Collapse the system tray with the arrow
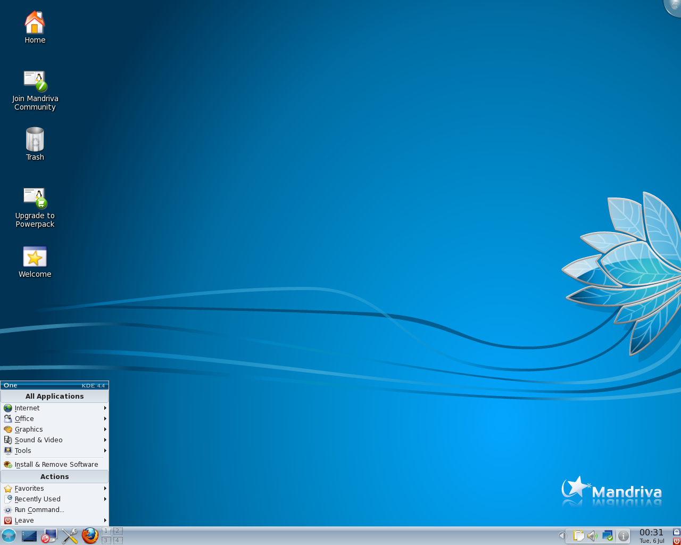681x545 pixels. (562, 535)
